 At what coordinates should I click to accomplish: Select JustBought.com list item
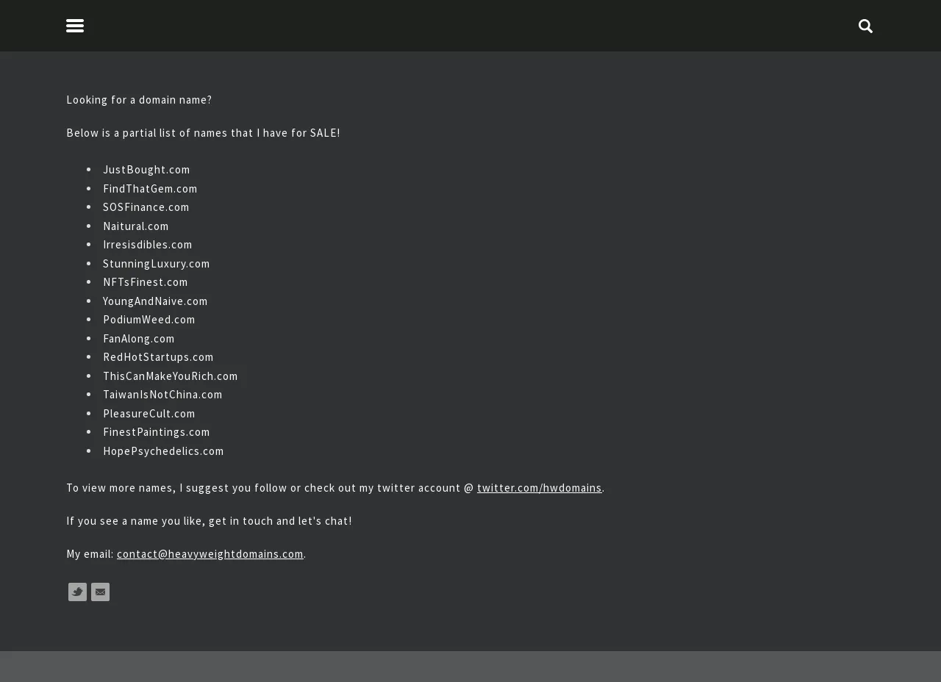(x=146, y=170)
